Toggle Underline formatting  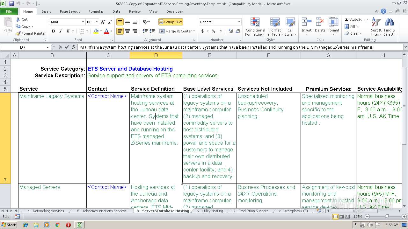click(x=68, y=31)
